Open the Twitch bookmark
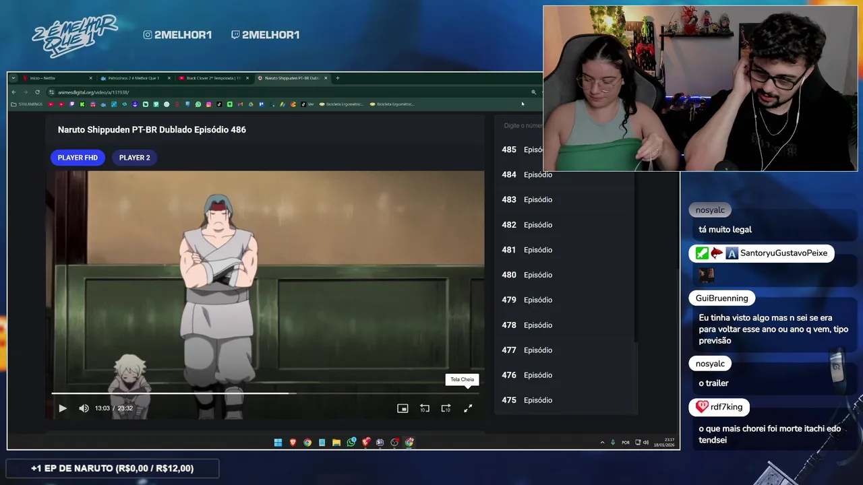863x485 pixels. pyautogui.click(x=71, y=104)
